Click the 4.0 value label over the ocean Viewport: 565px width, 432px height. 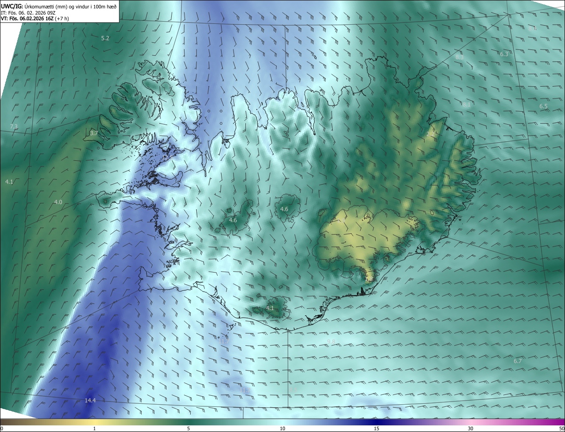pyautogui.click(x=58, y=202)
